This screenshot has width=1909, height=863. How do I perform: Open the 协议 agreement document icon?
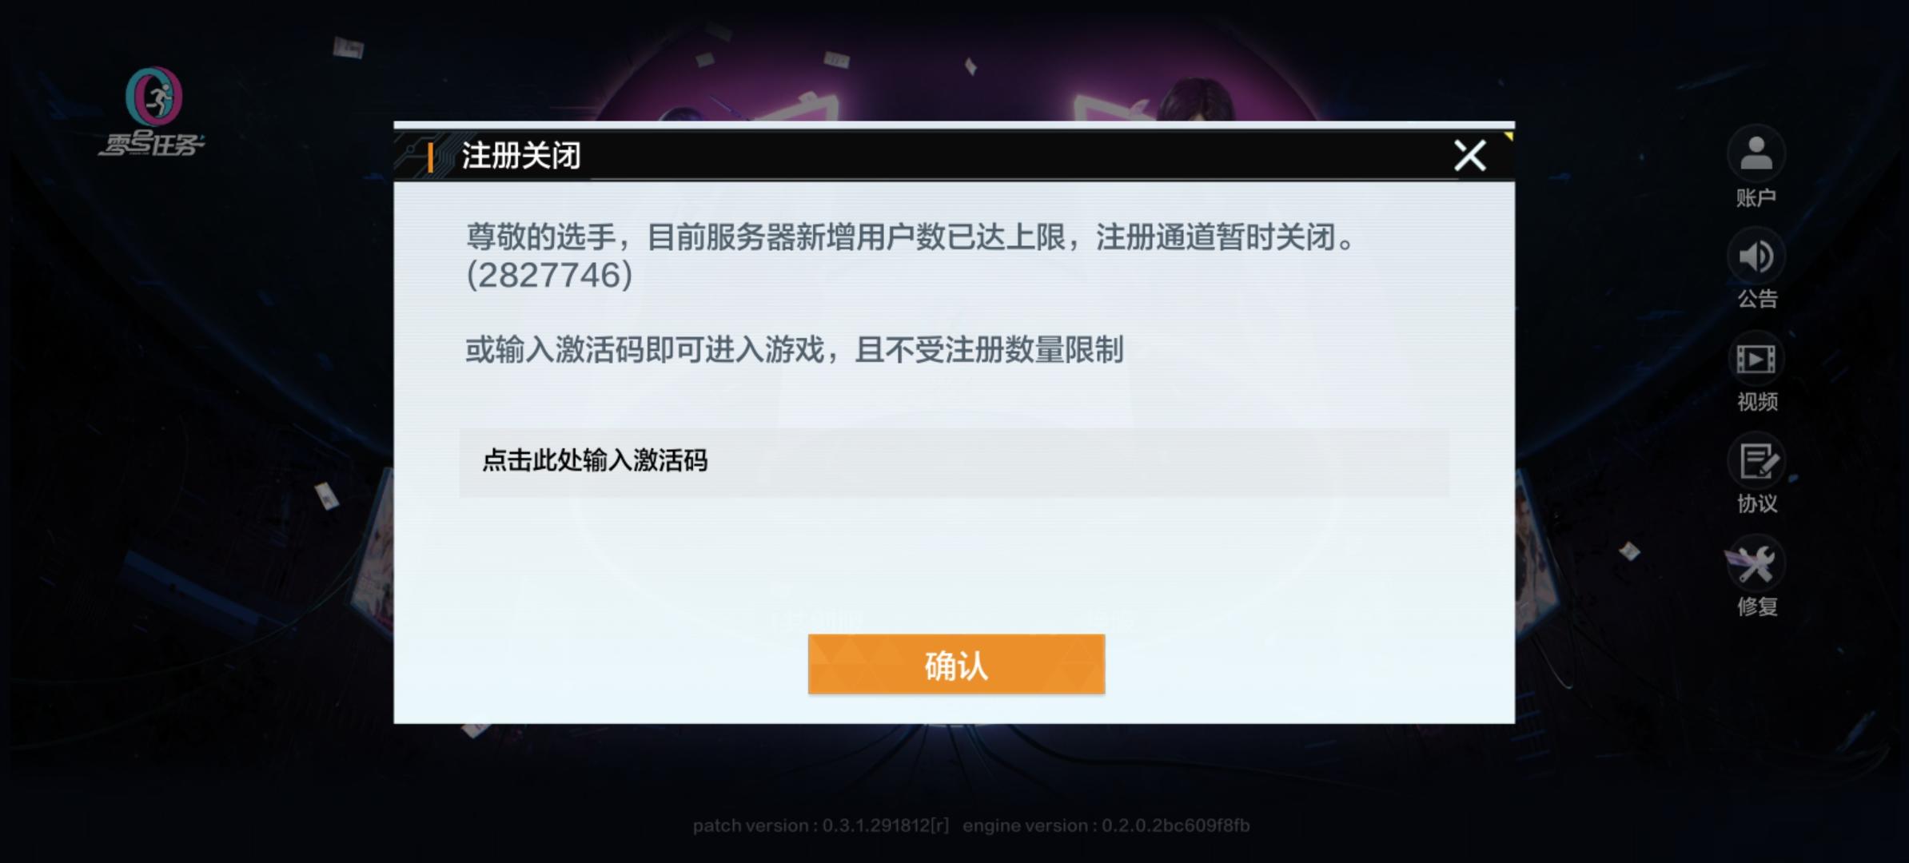tap(1756, 461)
